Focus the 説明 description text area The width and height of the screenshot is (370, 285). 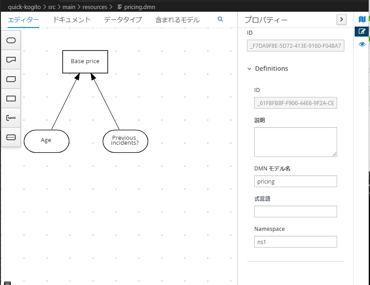coord(296,142)
